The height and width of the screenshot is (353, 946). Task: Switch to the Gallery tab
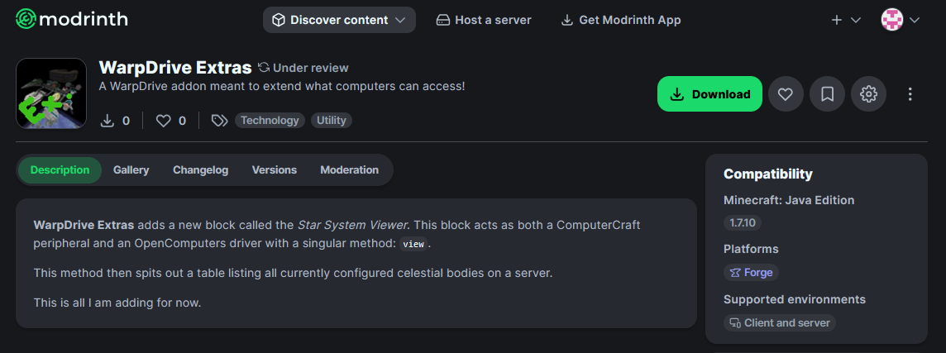[x=131, y=170]
